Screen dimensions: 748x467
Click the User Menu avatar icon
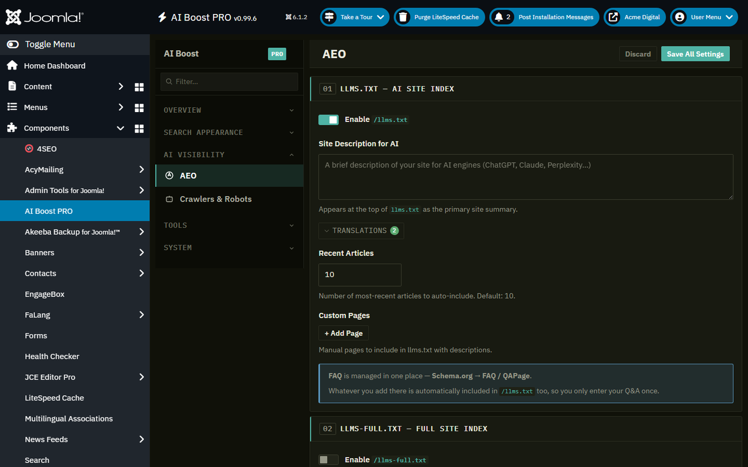(x=680, y=17)
